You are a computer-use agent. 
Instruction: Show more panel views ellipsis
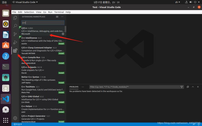coord(83,87)
